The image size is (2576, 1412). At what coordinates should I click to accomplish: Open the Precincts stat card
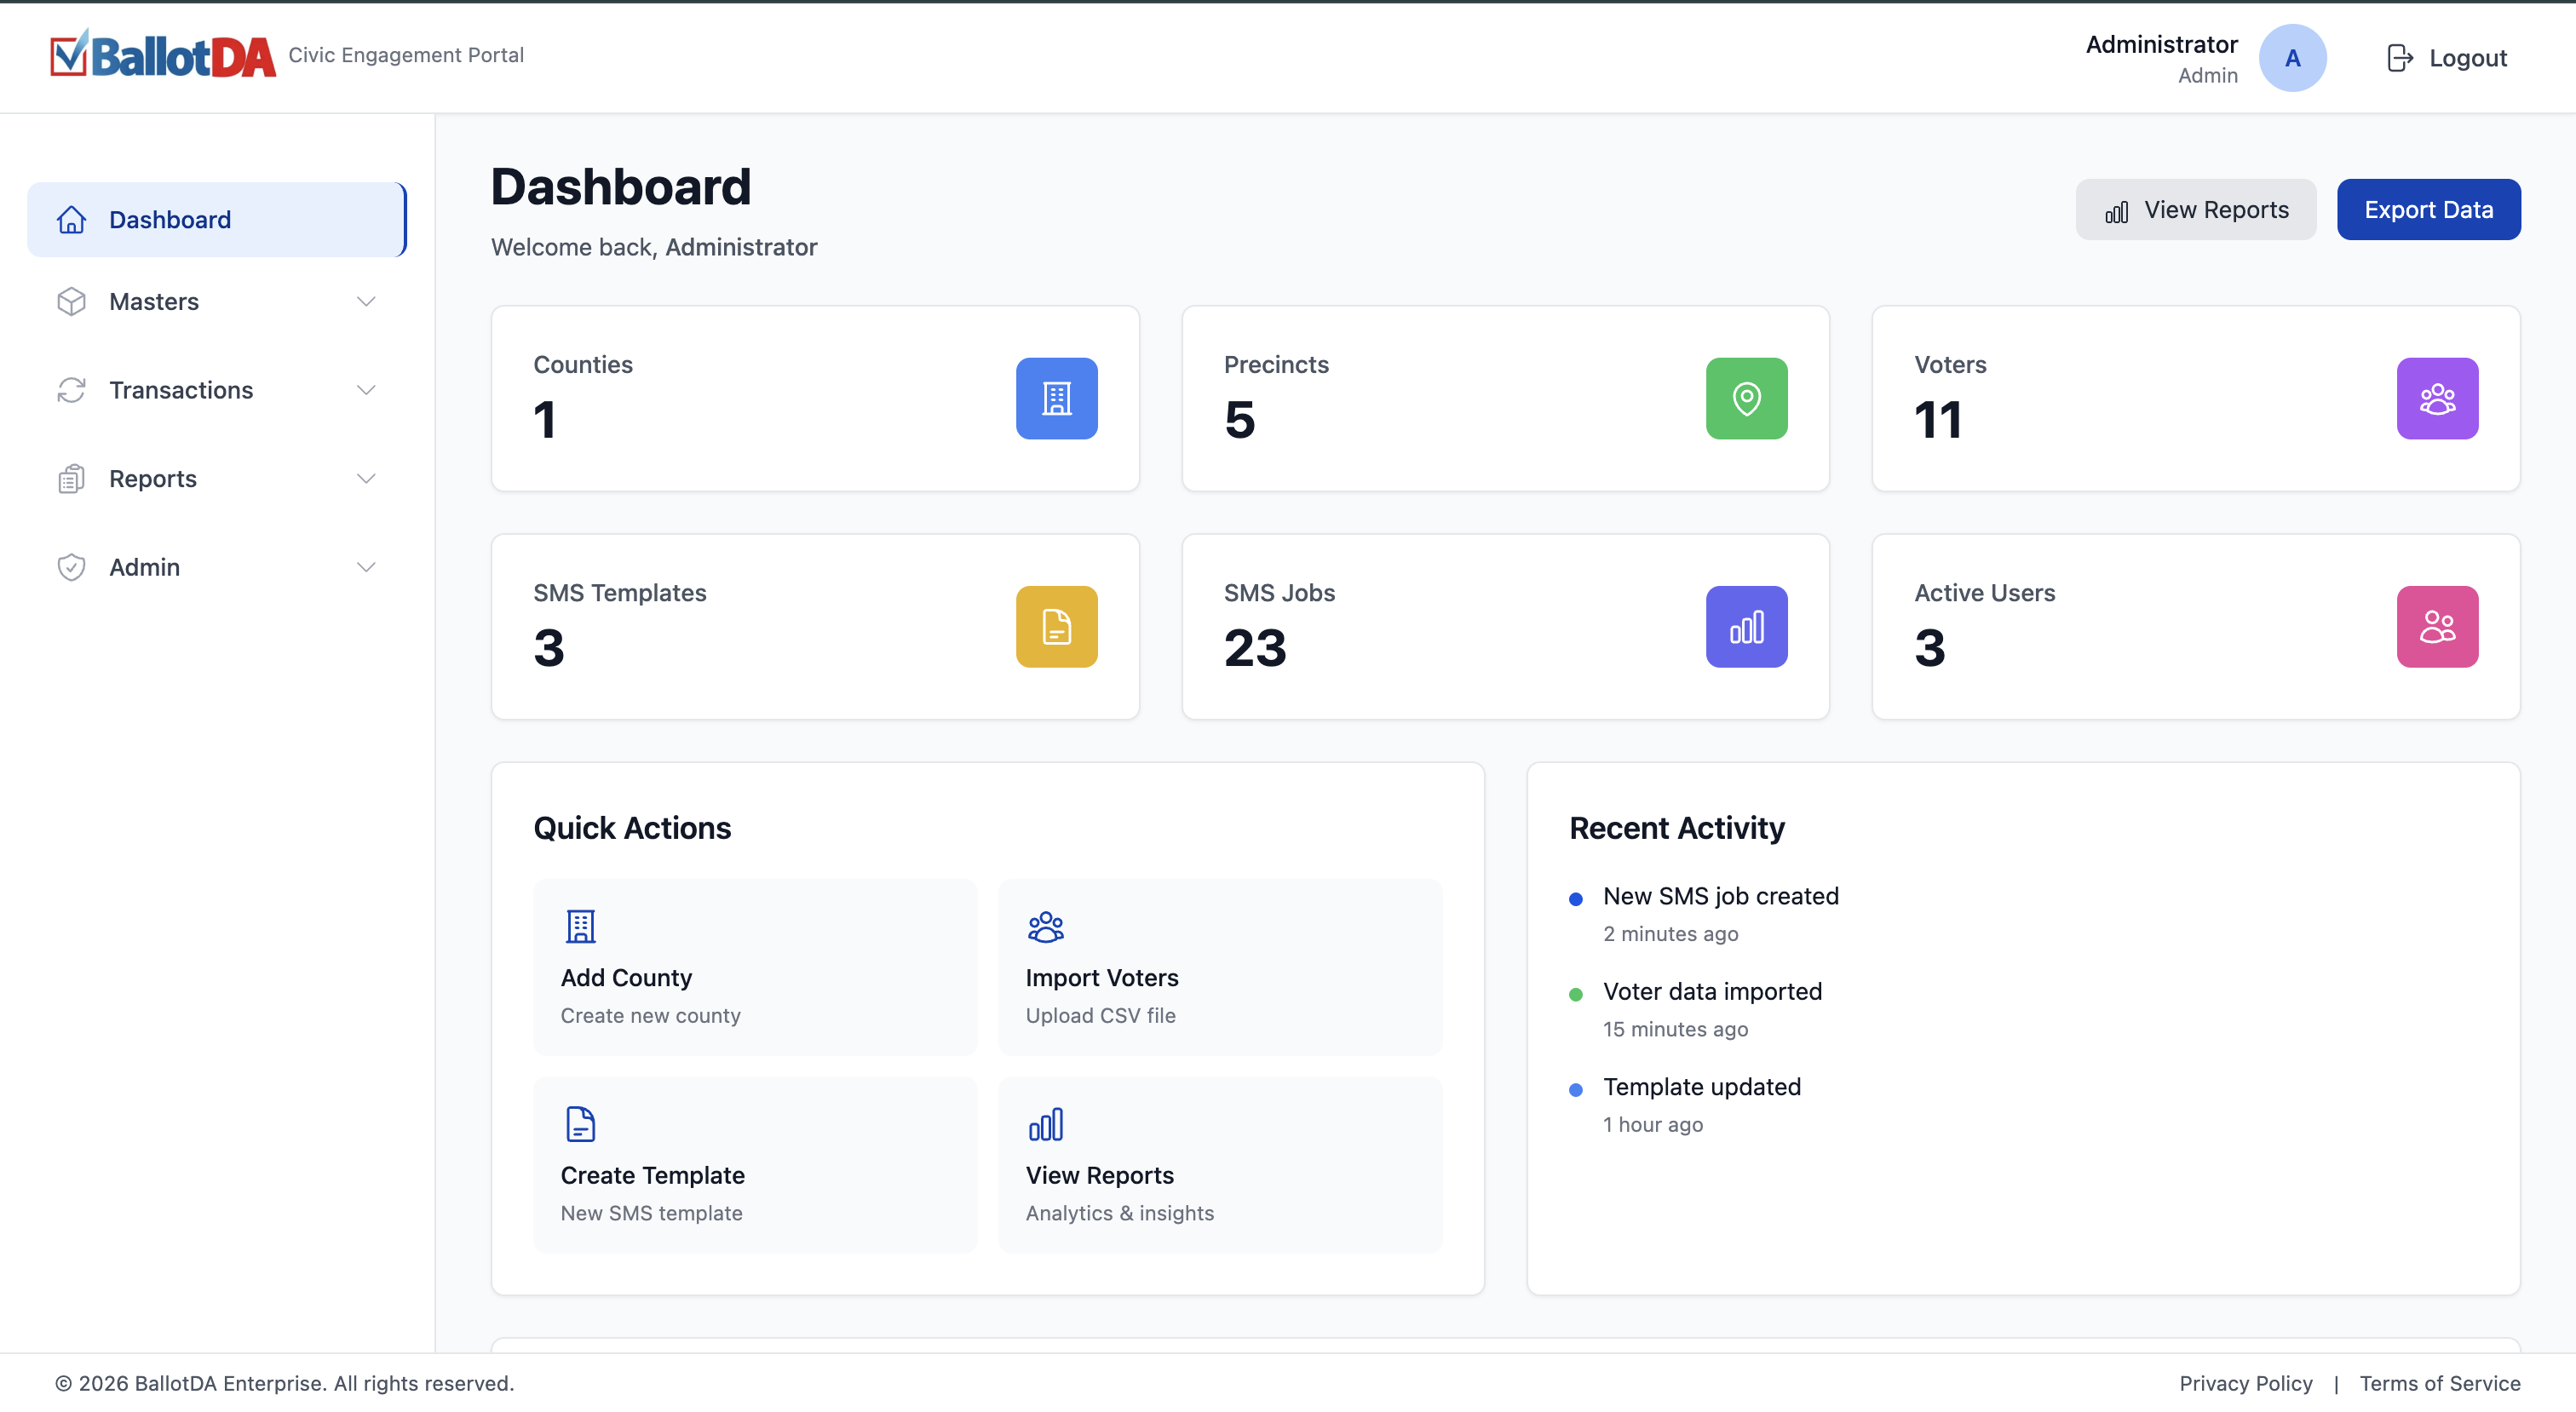(x=1505, y=399)
